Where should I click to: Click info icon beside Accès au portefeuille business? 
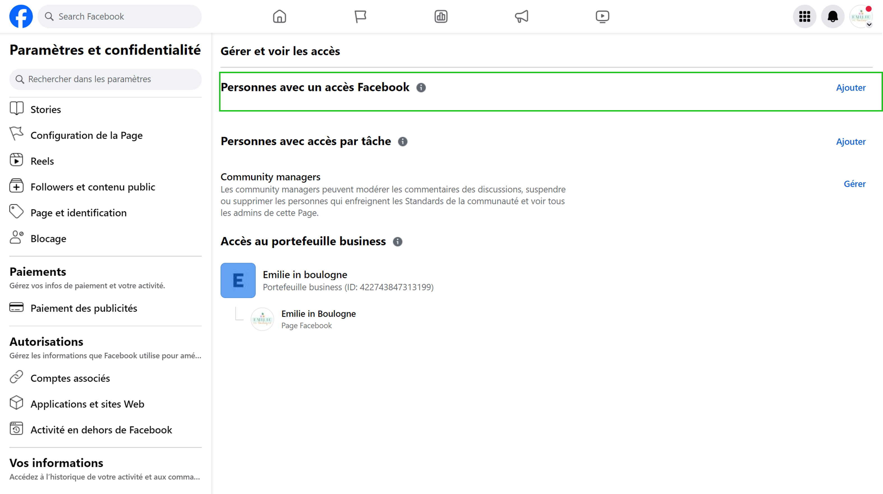pyautogui.click(x=398, y=242)
